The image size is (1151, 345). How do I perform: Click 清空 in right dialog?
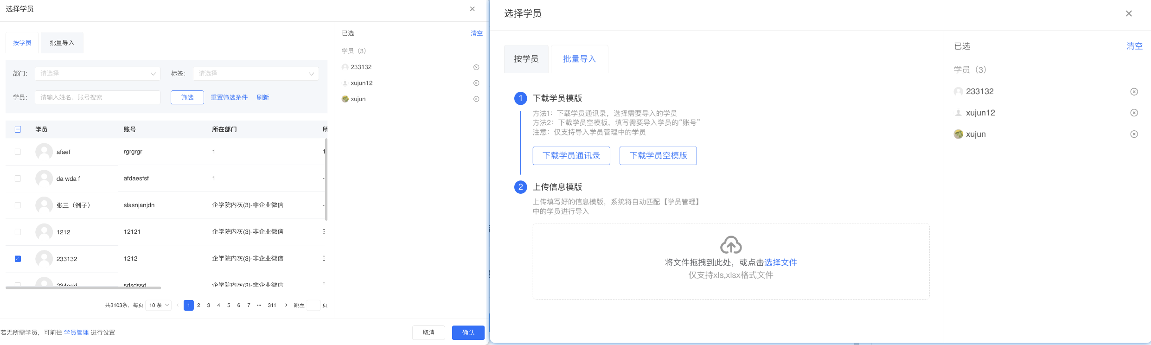[1135, 46]
